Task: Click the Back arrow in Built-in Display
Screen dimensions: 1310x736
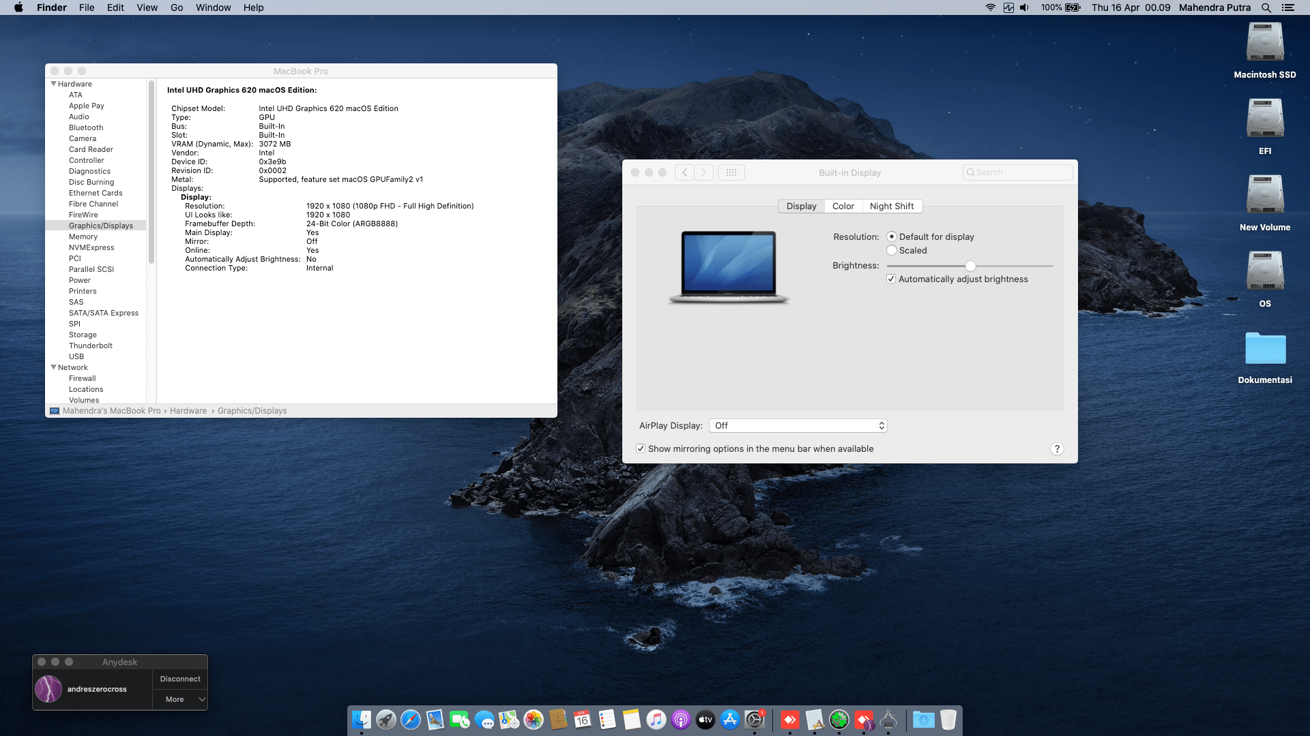Action: pos(685,172)
